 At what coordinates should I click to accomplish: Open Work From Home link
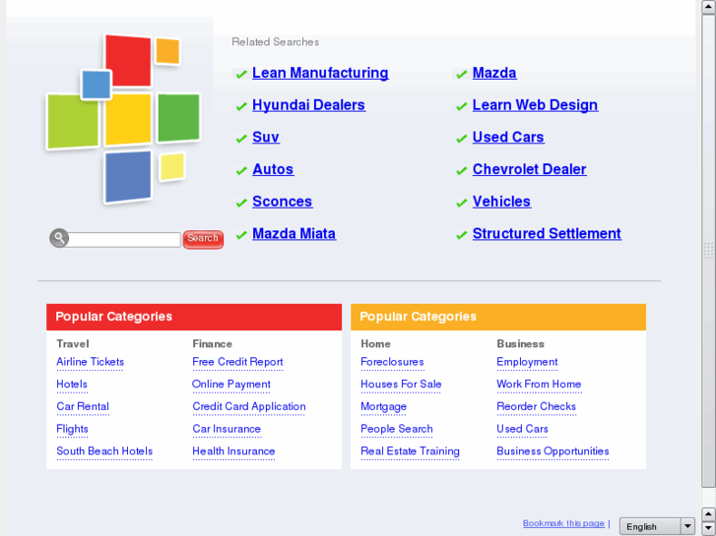[x=539, y=385]
